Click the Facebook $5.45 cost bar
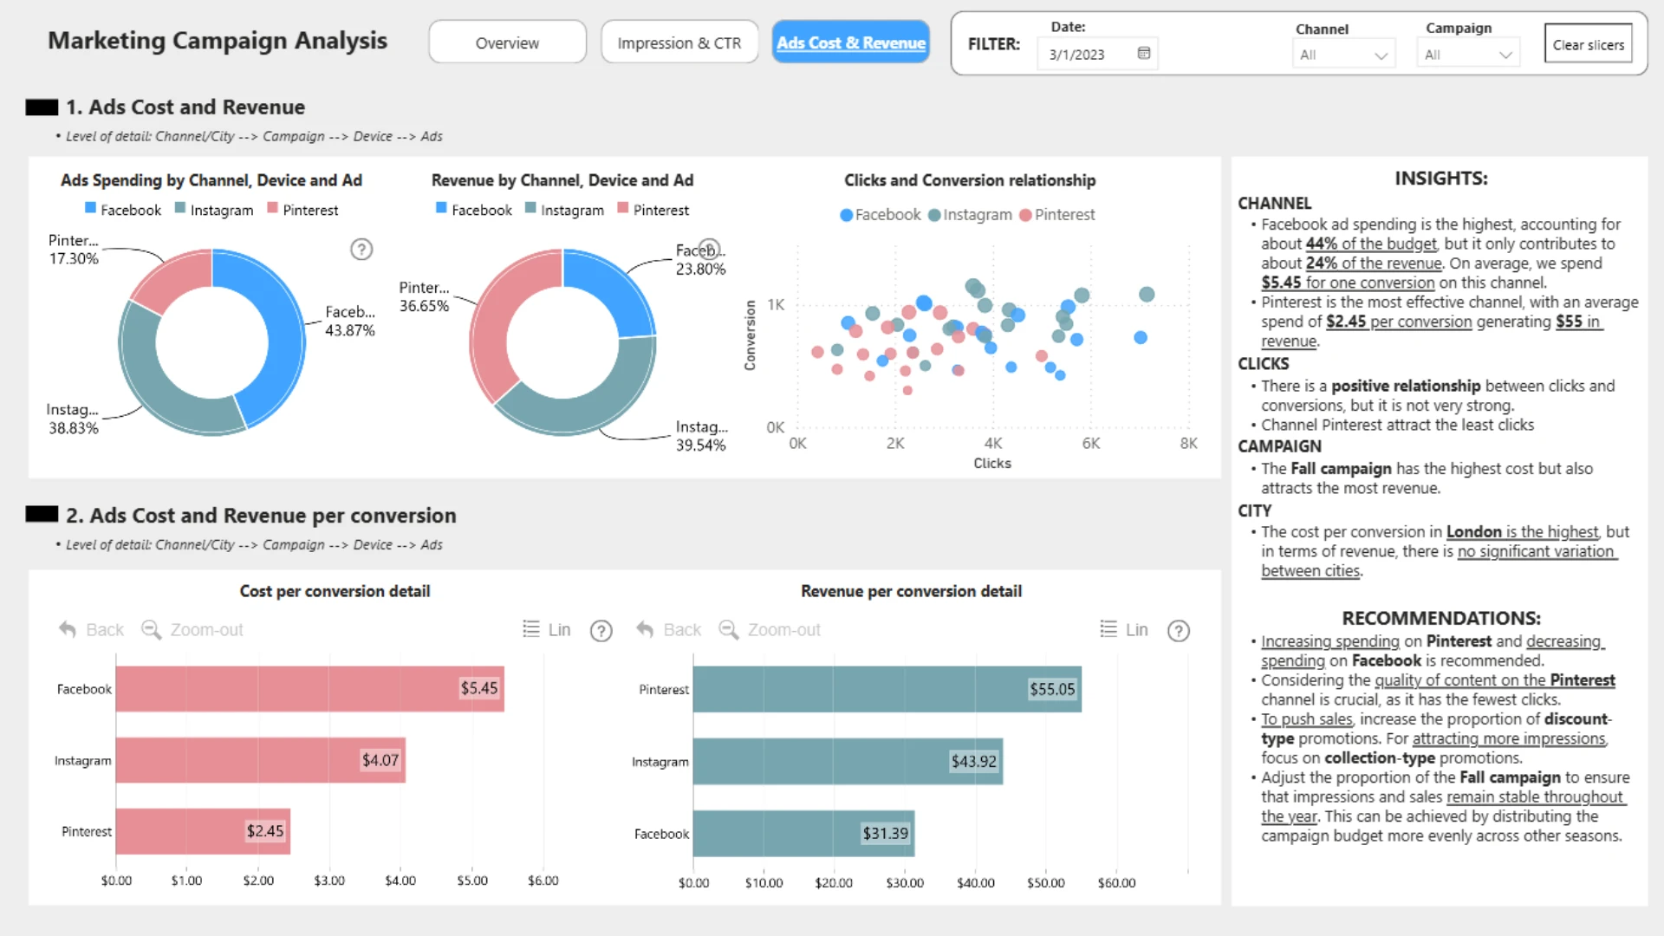1664x936 pixels. [309, 689]
